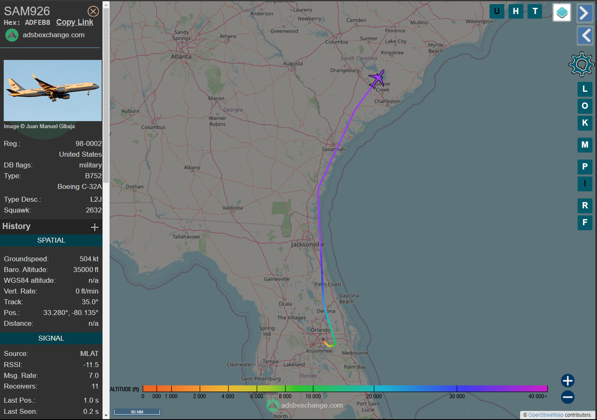Toggle the T tracks button
The image size is (597, 420).
(535, 11)
